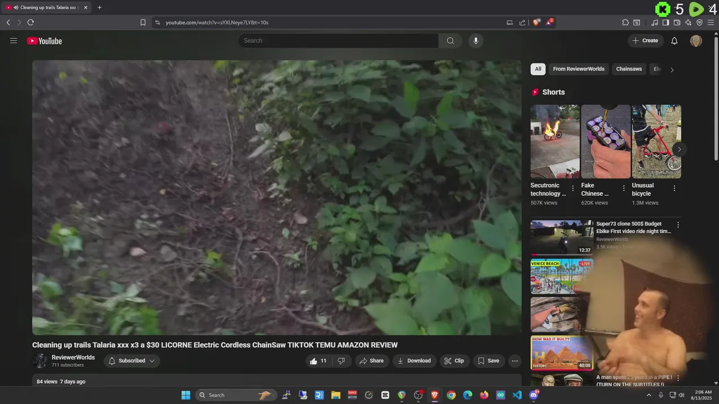
Task: Open the Brave VPN shield icon
Action: pos(699,22)
